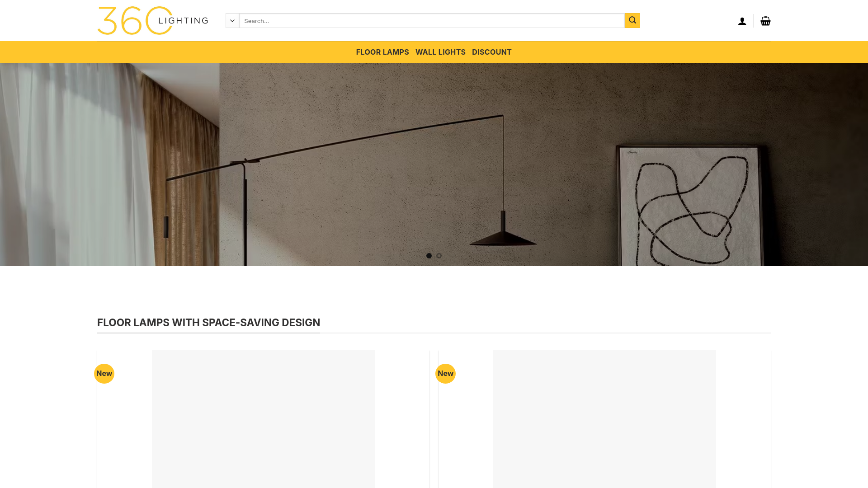Click the floor lamp hero banner
This screenshot has height=488, width=868.
[434, 164]
